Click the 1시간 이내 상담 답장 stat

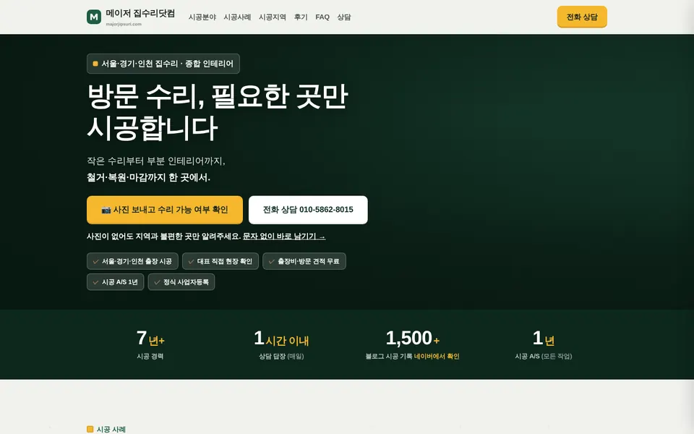click(281, 344)
